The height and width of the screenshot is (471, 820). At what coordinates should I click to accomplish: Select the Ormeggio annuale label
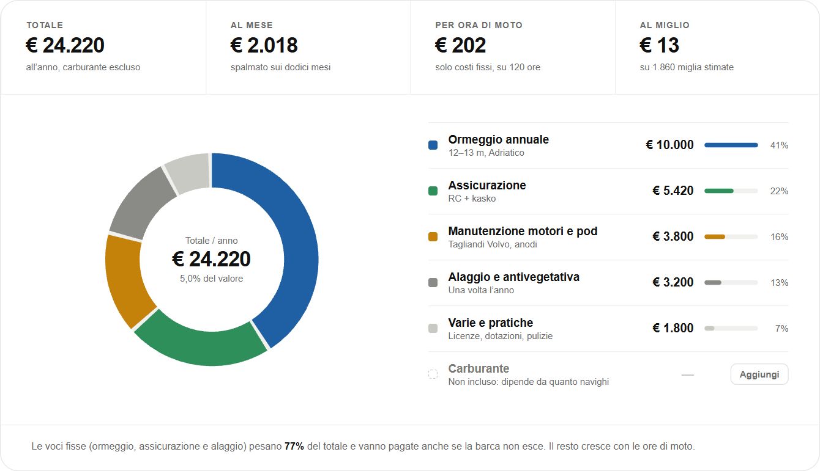(x=499, y=139)
